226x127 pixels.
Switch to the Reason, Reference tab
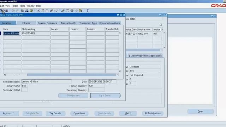tap(47, 23)
